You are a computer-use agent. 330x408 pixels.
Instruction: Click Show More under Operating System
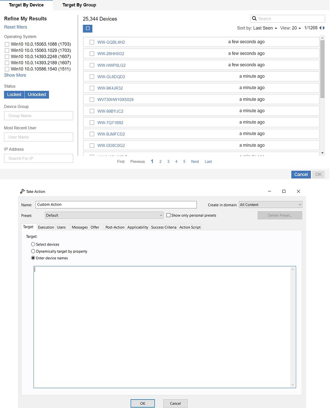pyautogui.click(x=15, y=75)
